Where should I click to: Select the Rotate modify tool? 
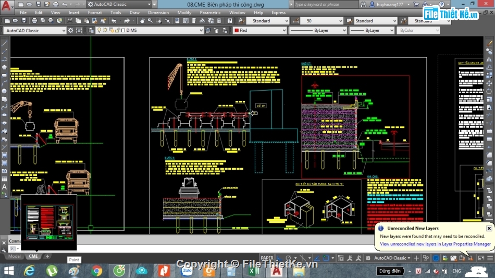(x=489, y=91)
